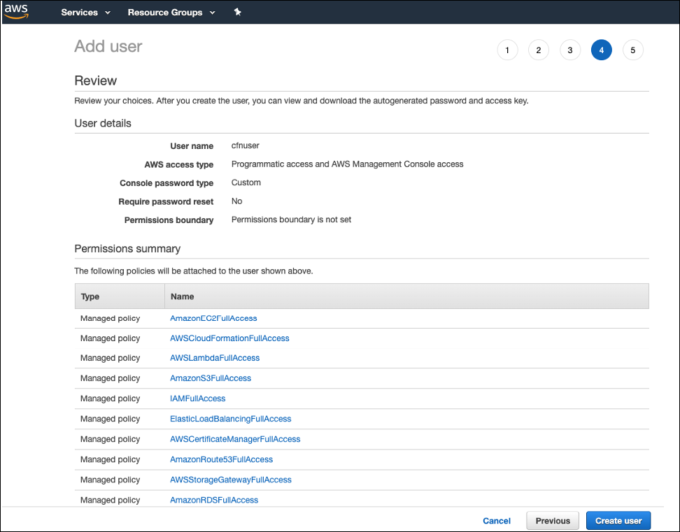
Task: Click the AWS logo home icon
Action: coord(17,12)
